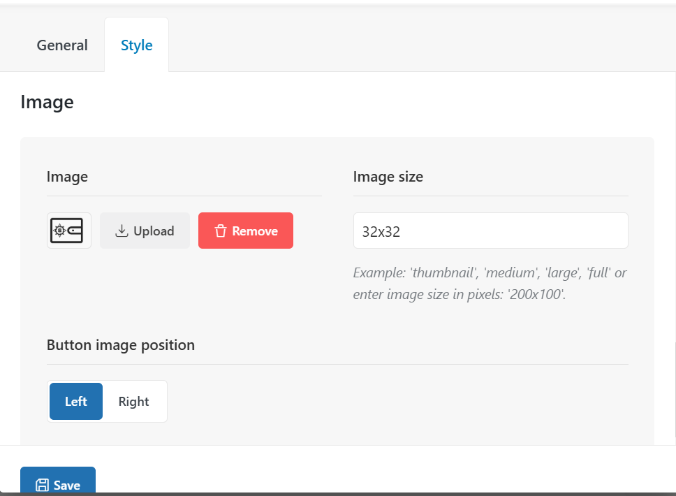Click the Image field label above thumbnail

coord(67,177)
